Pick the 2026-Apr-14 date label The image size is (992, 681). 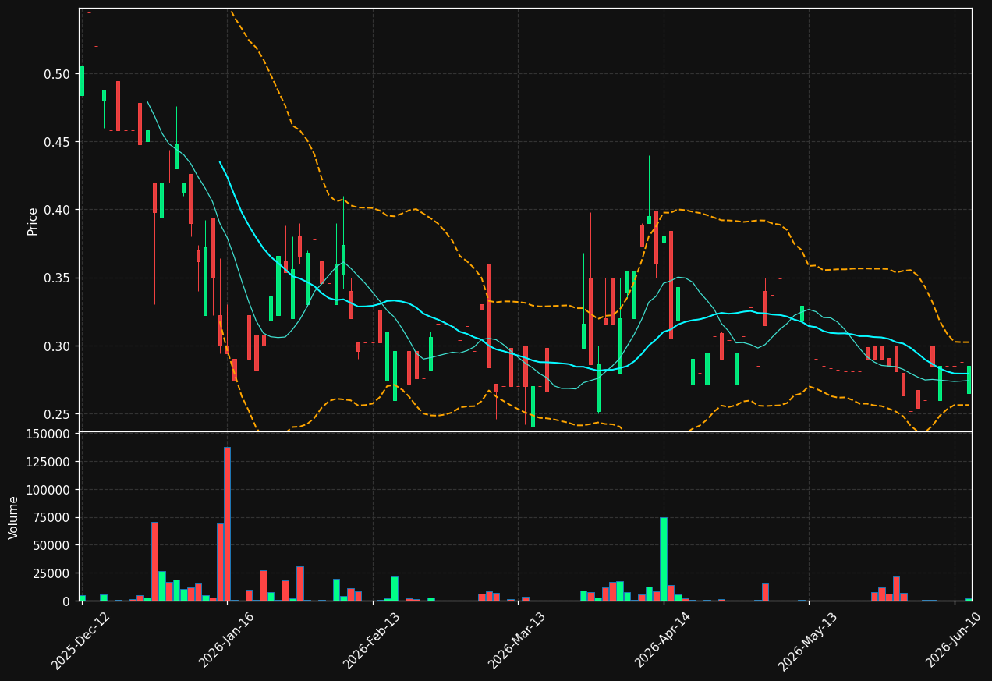click(664, 640)
